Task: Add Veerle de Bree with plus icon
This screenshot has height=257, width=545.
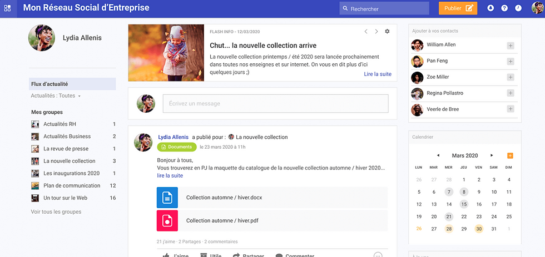Action: tap(511, 109)
